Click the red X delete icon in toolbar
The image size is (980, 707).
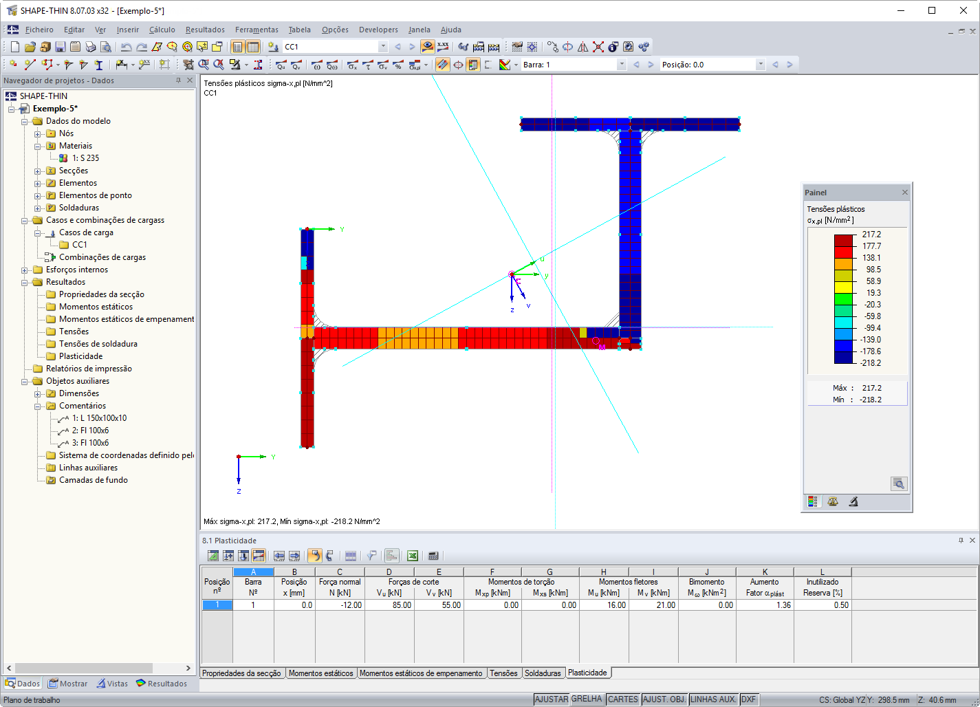tap(598, 47)
